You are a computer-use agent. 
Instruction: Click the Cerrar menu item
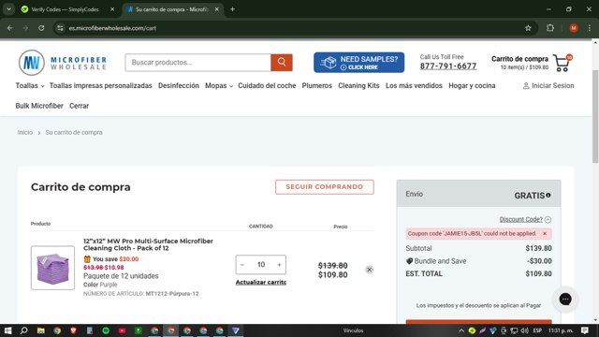tap(79, 106)
